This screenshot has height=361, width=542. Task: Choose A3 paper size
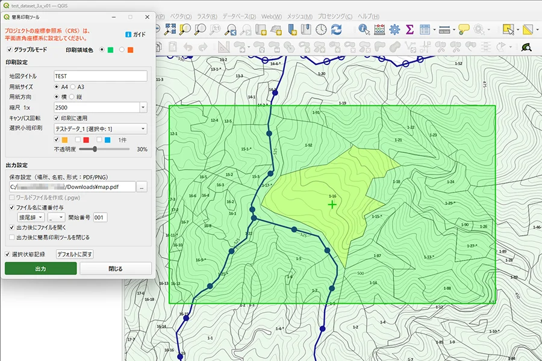click(73, 87)
